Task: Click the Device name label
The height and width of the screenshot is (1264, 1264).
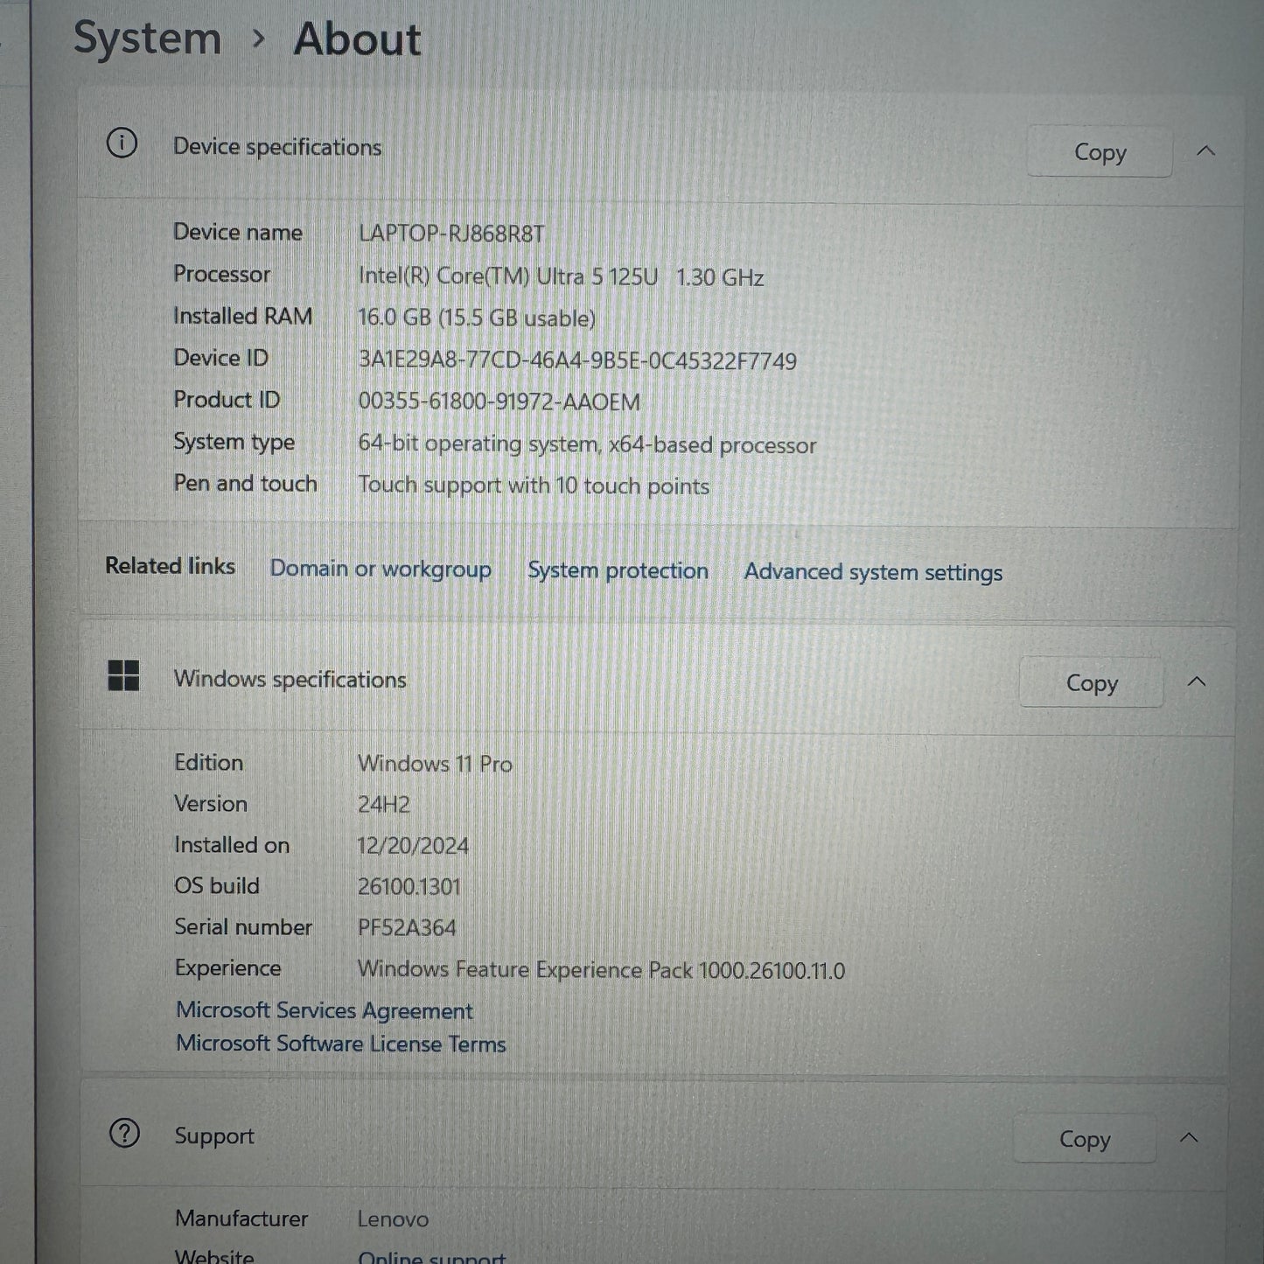Action: 238,232
